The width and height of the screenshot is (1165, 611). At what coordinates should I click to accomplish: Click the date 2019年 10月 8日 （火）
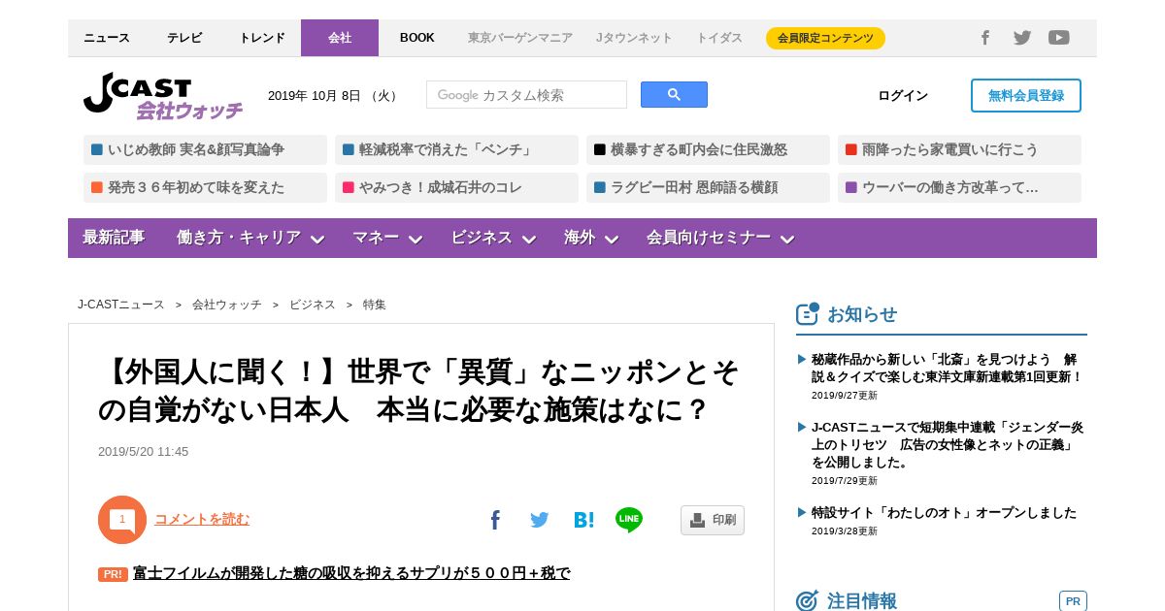[333, 95]
